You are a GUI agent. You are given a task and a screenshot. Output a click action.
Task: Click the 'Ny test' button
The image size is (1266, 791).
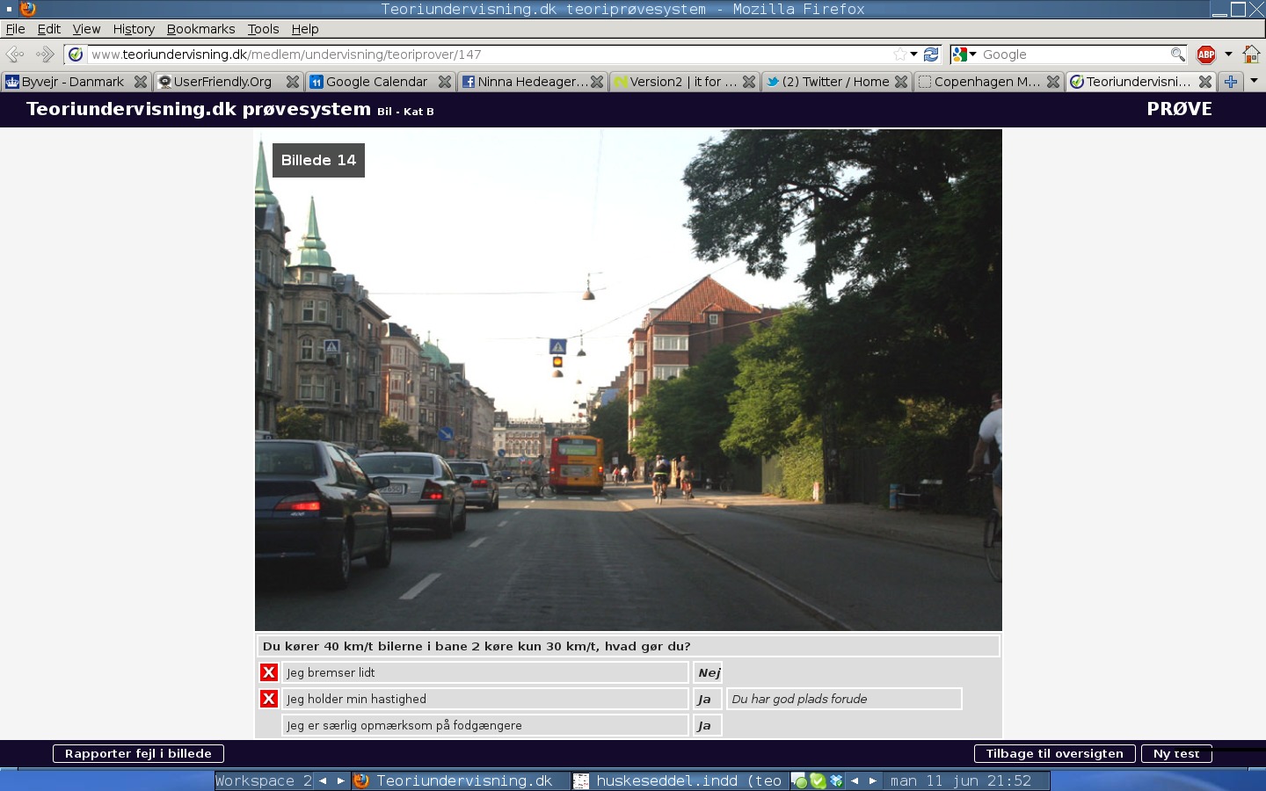pos(1175,753)
